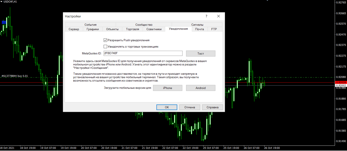This screenshot has height=151, width=347.
Task: Select the Торговля tab
Action: [x=133, y=29]
